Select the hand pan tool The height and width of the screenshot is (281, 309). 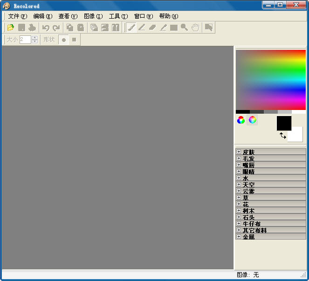tap(195, 27)
